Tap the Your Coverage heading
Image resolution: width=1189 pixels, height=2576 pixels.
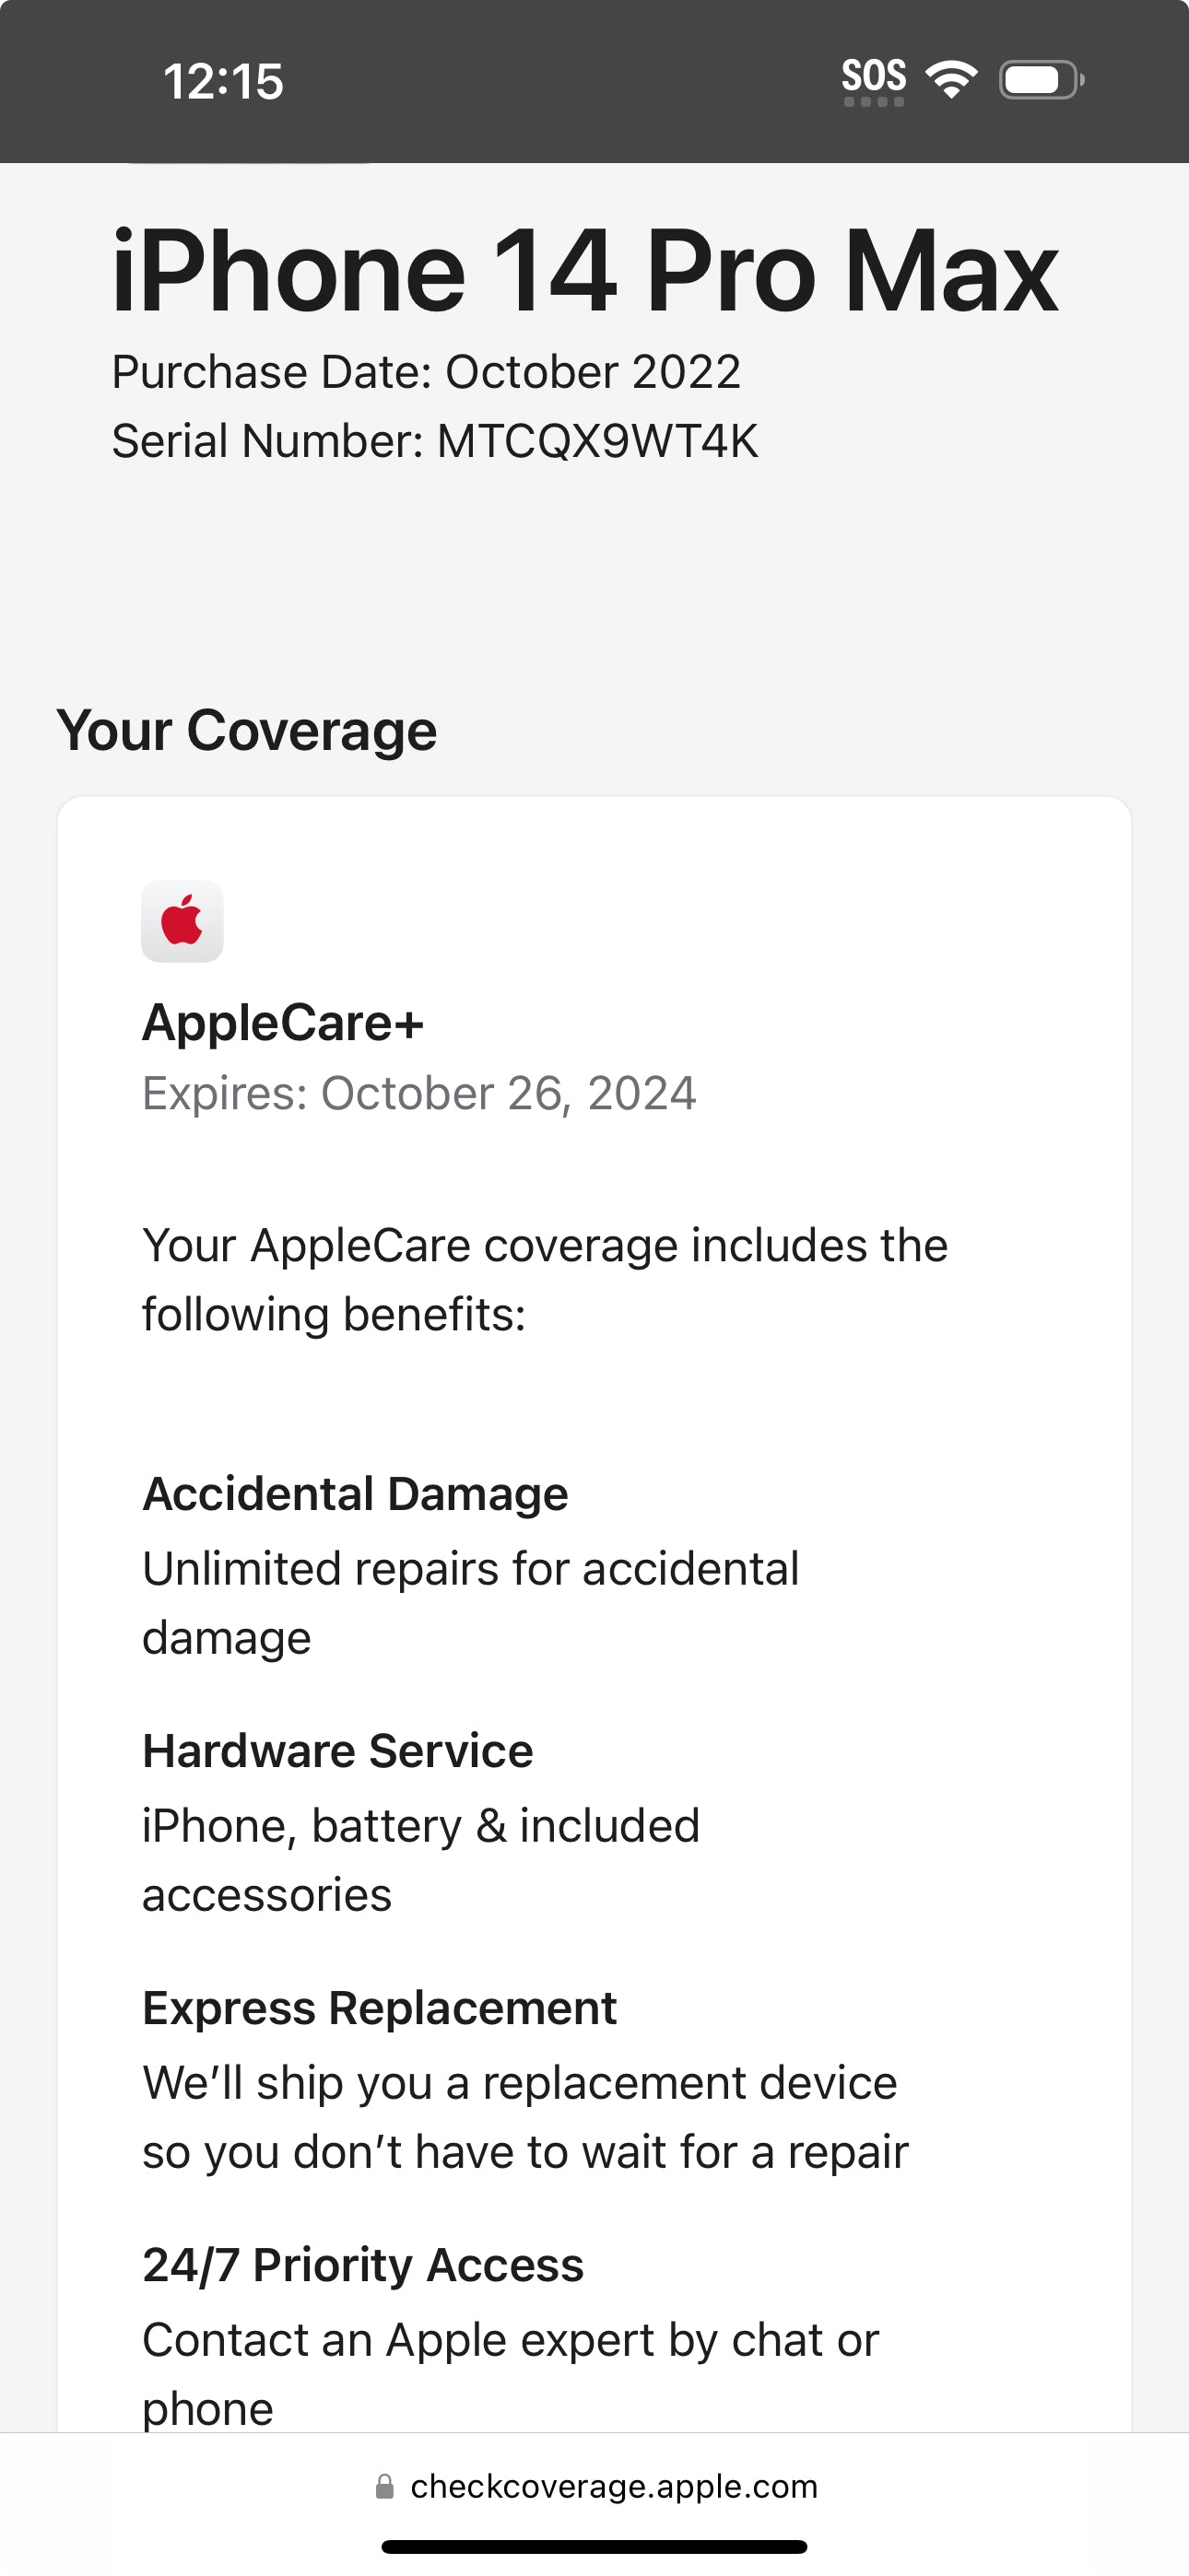pos(246,730)
